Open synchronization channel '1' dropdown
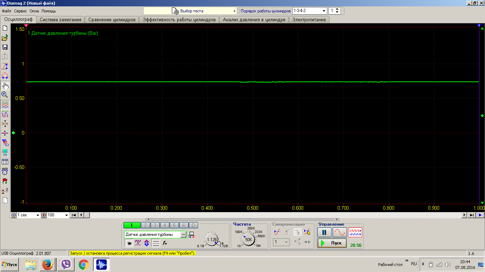This screenshot has height=272, width=485. [282, 242]
